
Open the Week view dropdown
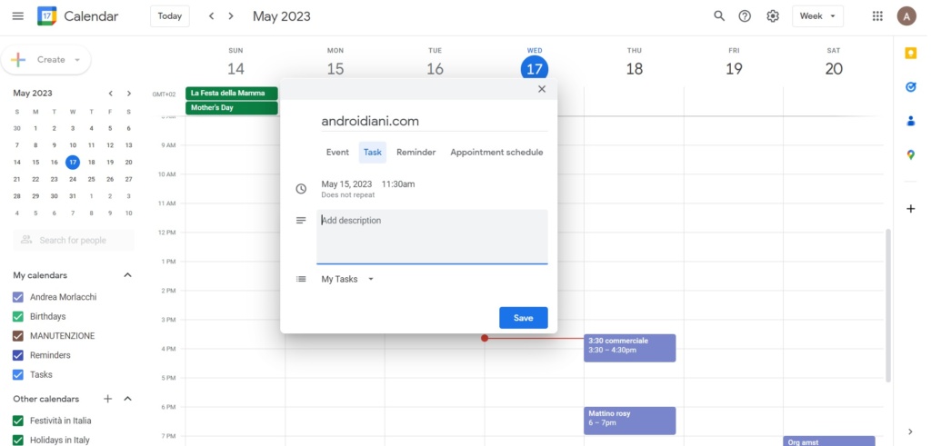(x=817, y=16)
